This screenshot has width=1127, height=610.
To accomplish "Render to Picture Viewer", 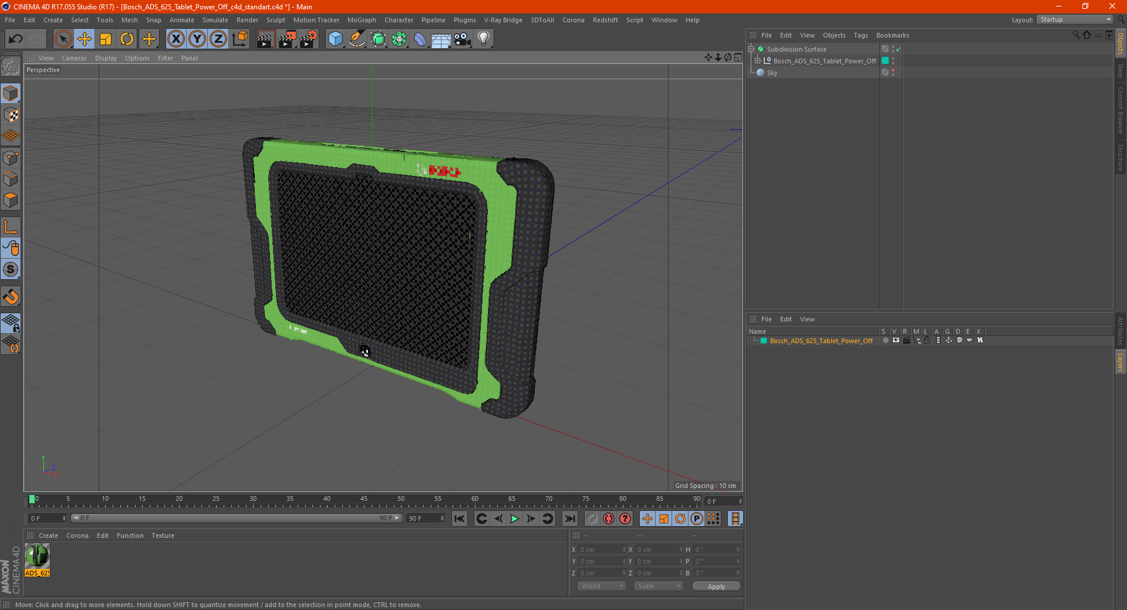I will point(287,39).
